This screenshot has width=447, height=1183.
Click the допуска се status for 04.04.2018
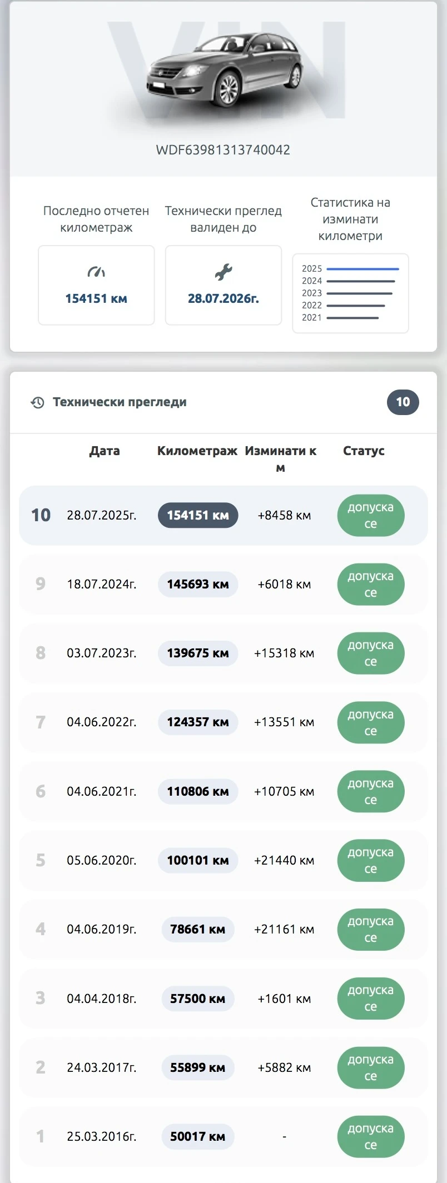click(370, 999)
